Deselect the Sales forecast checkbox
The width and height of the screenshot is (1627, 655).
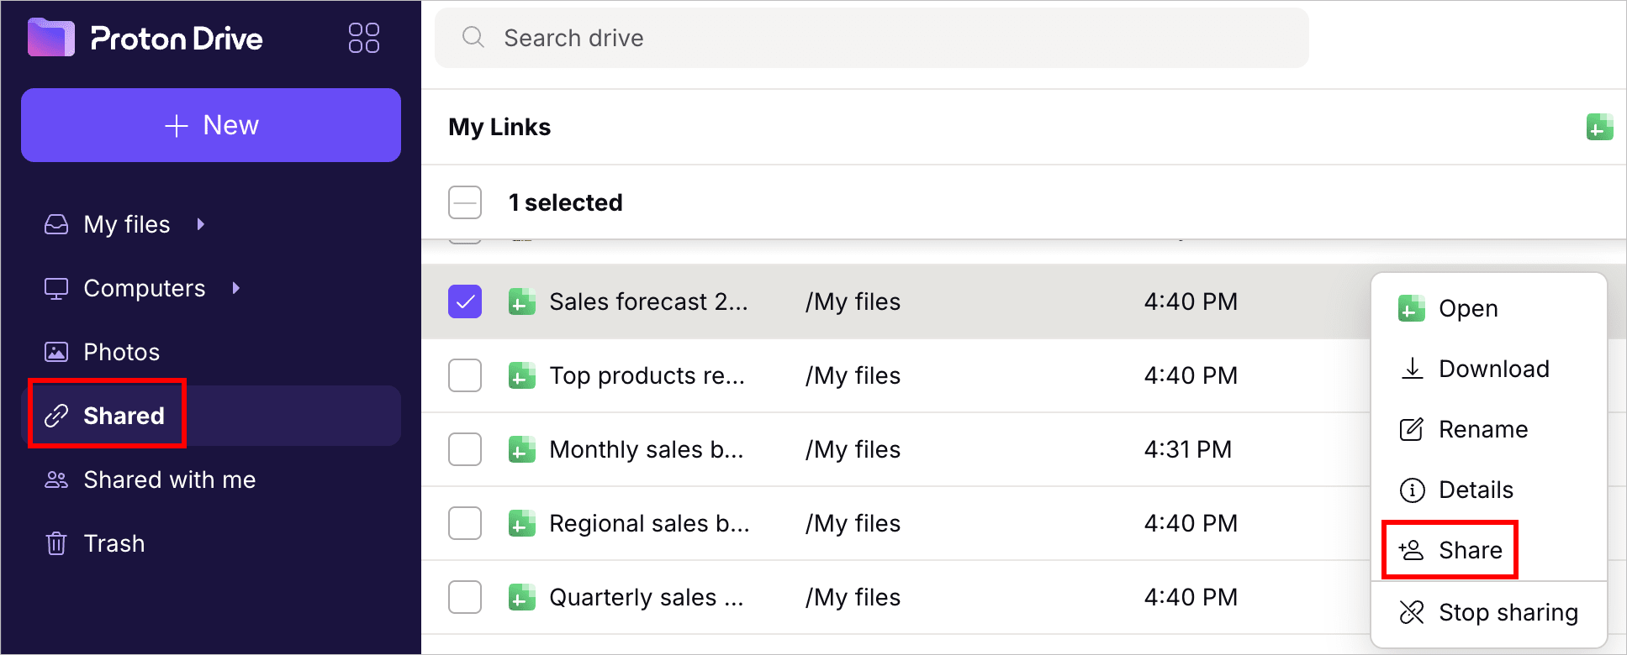tap(465, 301)
